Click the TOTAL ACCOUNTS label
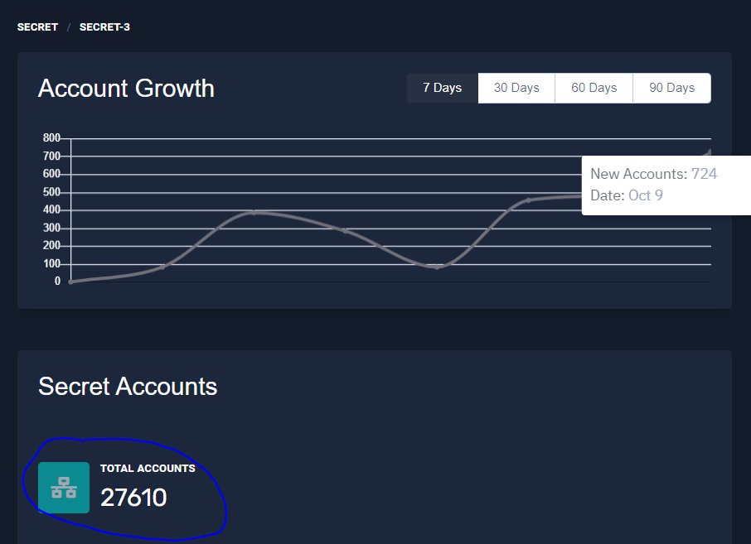751x544 pixels. [148, 469]
